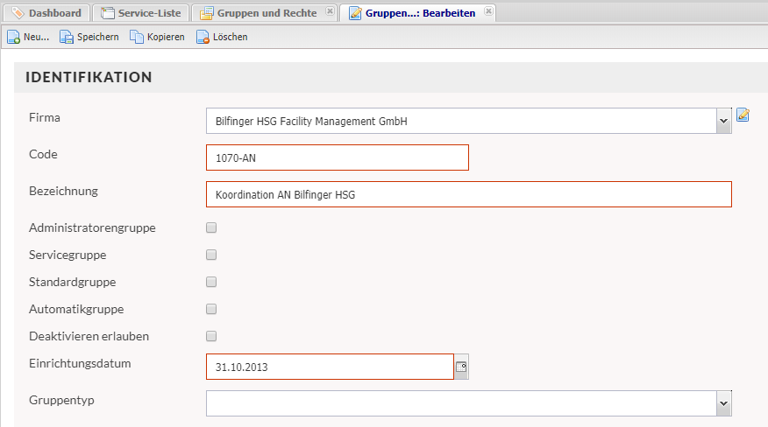Expand the Gruppentyp dropdown arrow
The image size is (768, 427).
pyautogui.click(x=724, y=403)
